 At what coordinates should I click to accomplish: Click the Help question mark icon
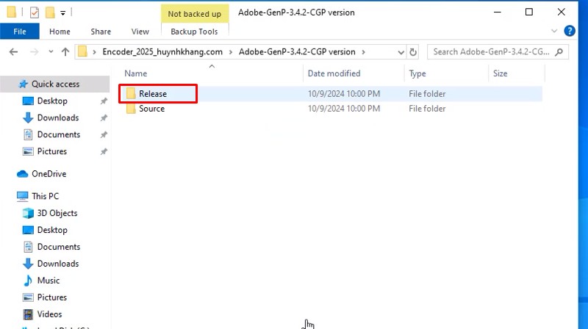click(x=569, y=32)
